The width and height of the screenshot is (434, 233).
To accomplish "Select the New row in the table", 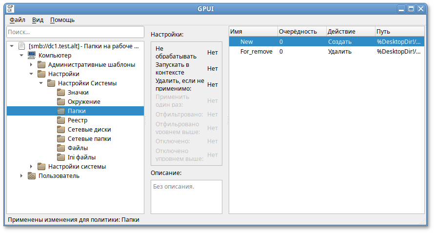I will pyautogui.click(x=327, y=42).
